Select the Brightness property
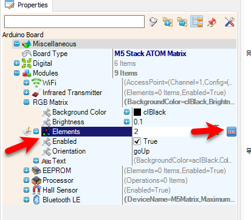This screenshot has height=220, width=251. click(x=68, y=122)
